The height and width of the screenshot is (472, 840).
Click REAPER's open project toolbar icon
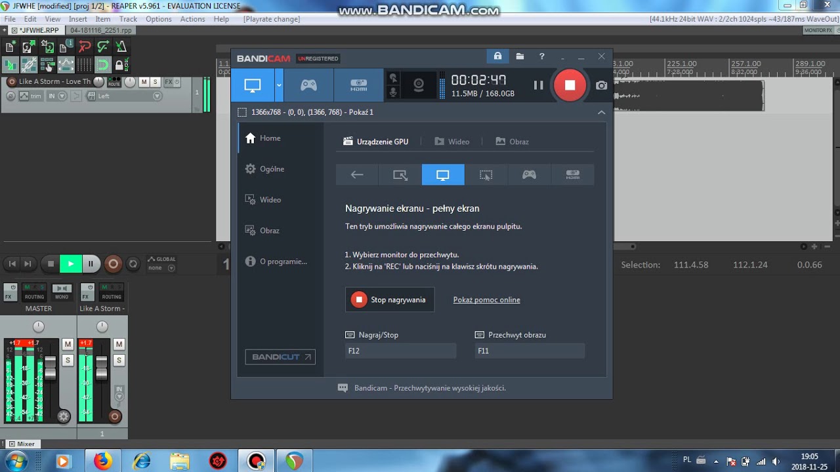click(28, 47)
